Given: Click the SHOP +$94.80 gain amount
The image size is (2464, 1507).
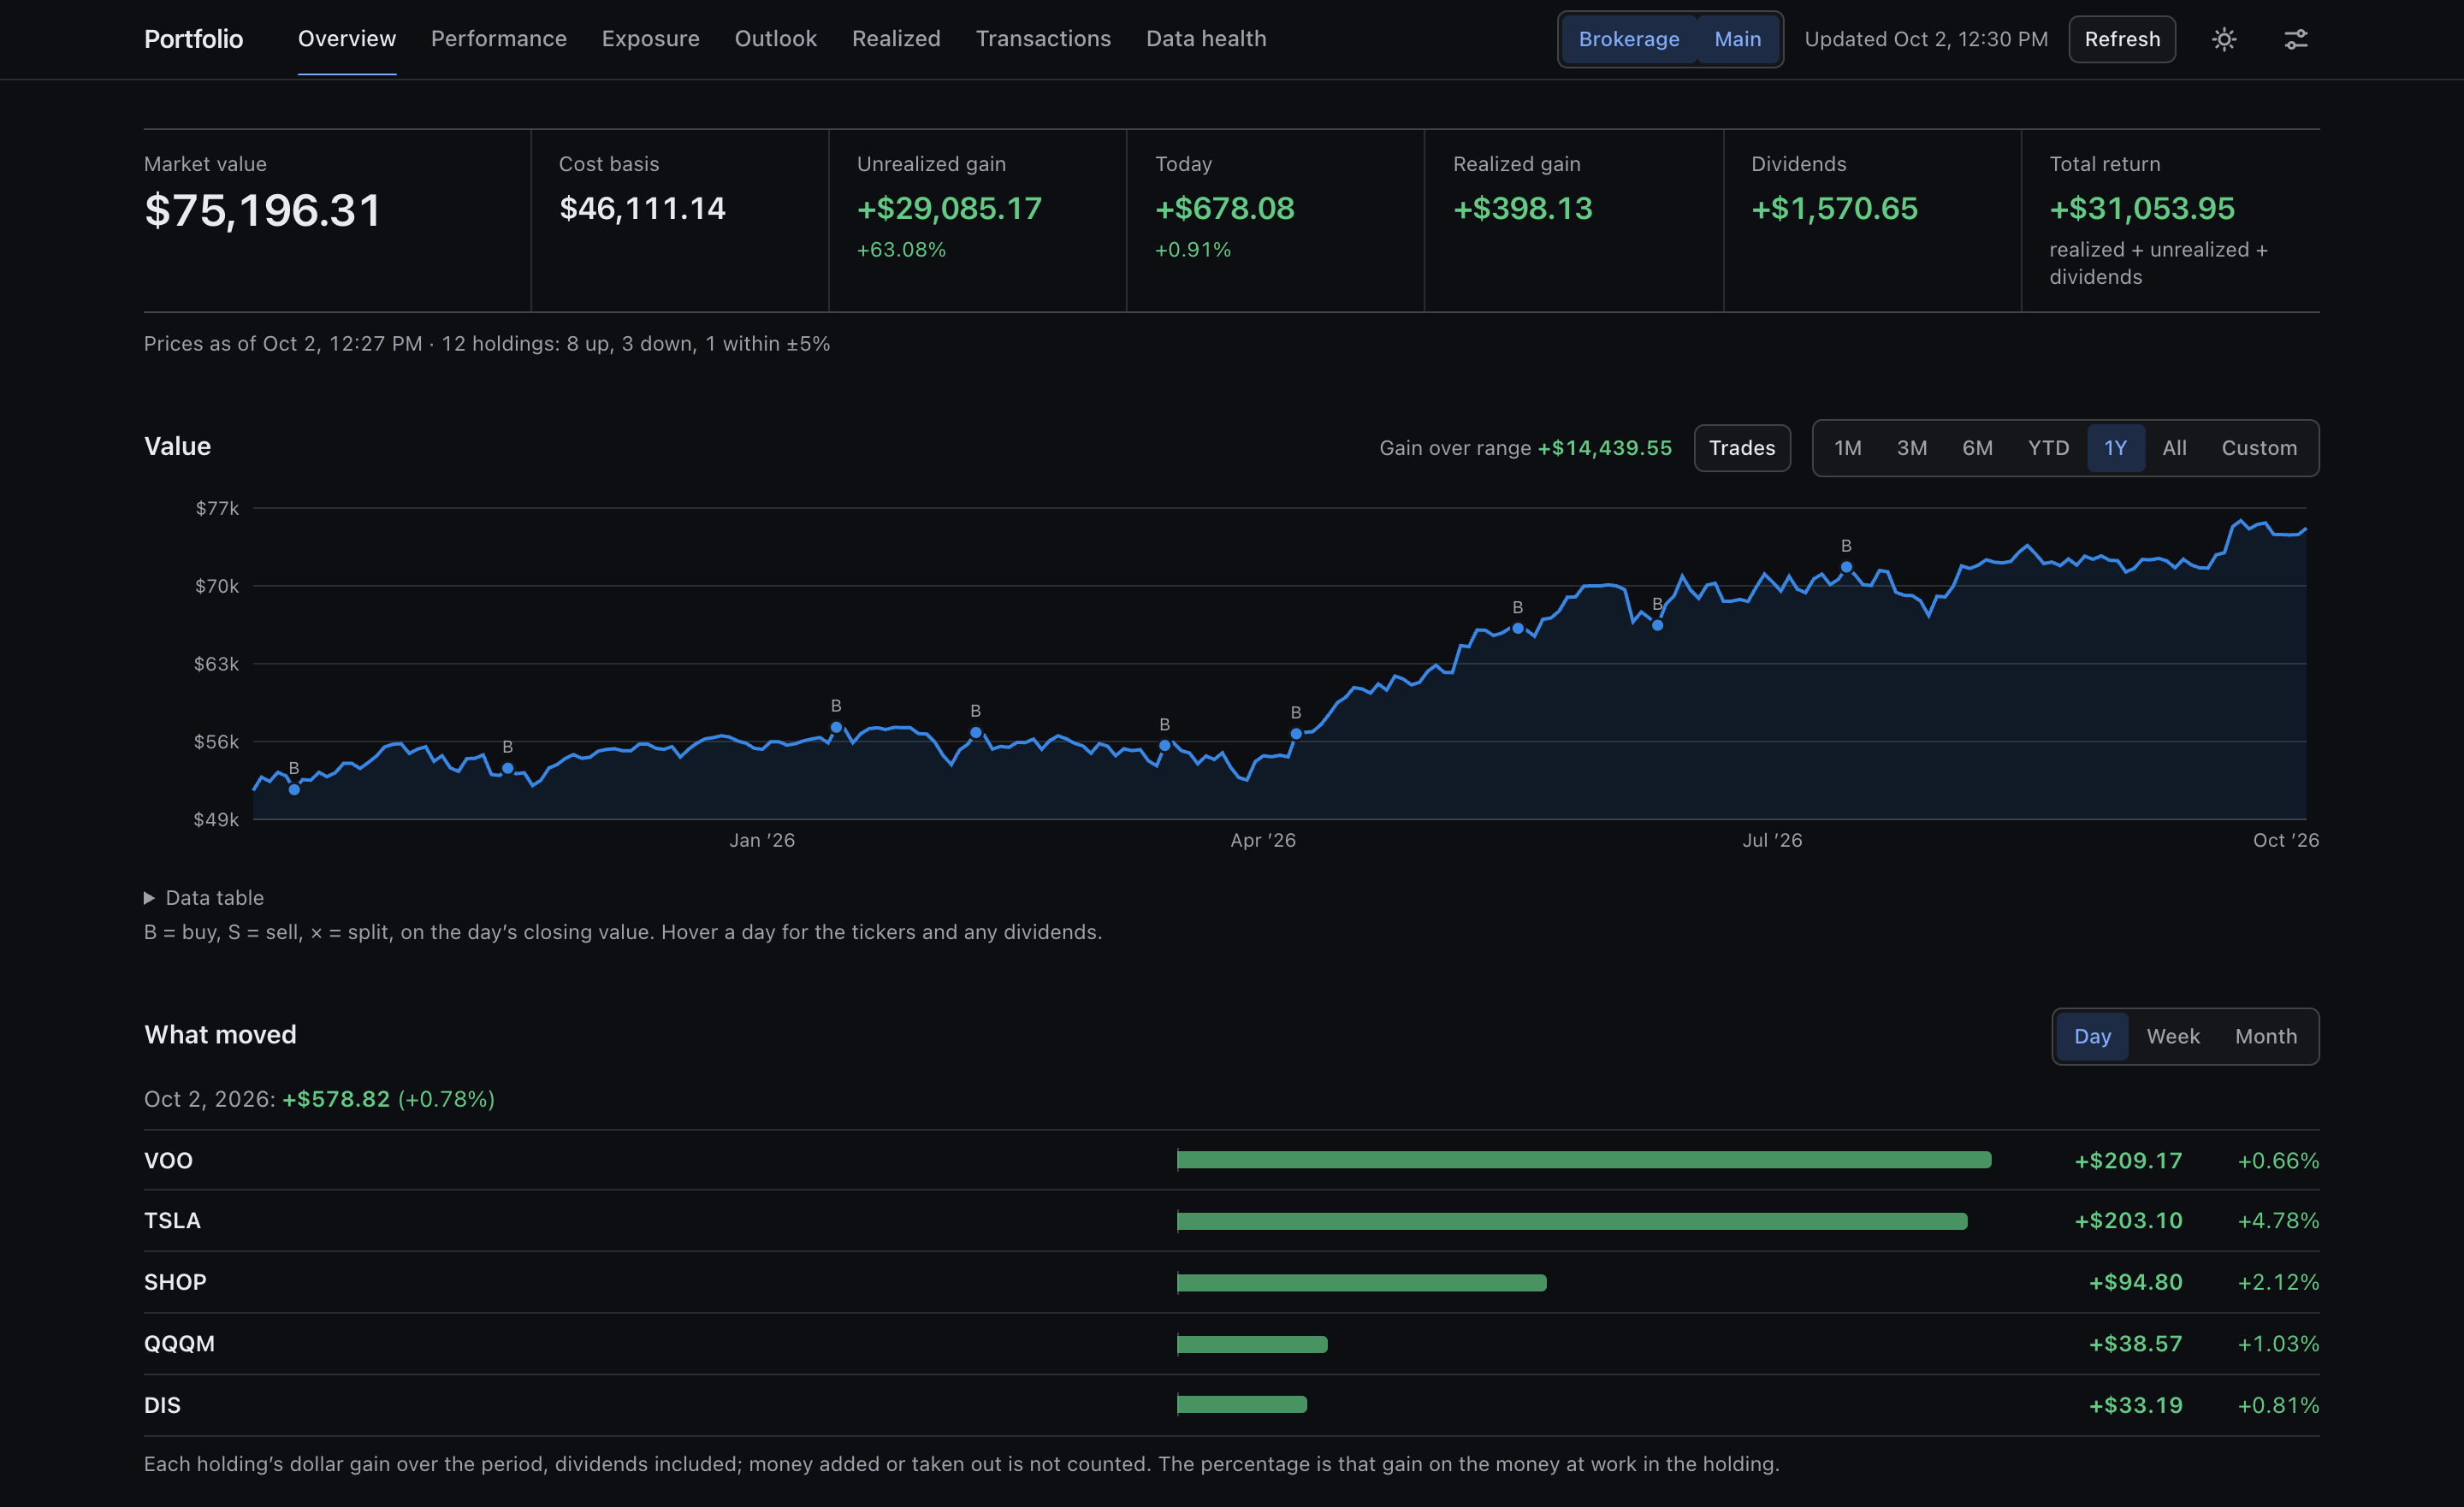Looking at the screenshot, I should tap(2135, 1282).
